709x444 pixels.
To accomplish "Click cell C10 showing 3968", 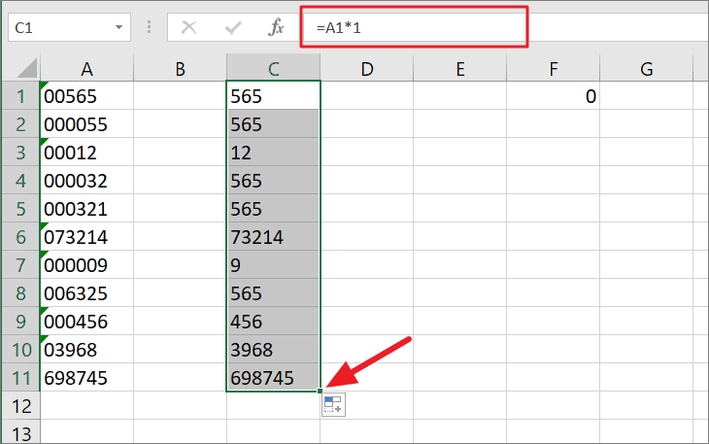I will point(274,350).
